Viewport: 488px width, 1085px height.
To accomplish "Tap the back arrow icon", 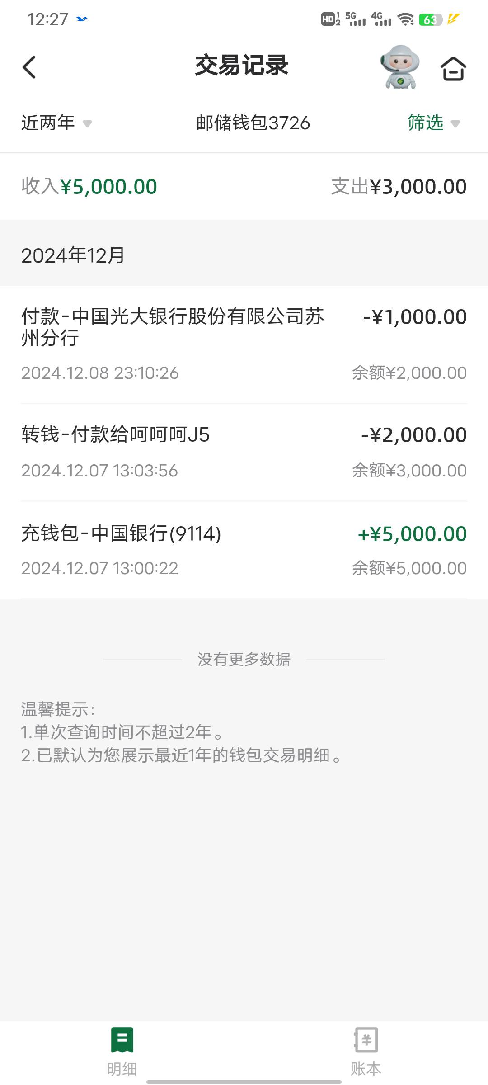I will (x=29, y=67).
